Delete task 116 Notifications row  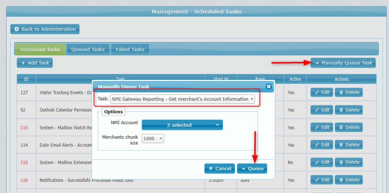click(x=348, y=180)
